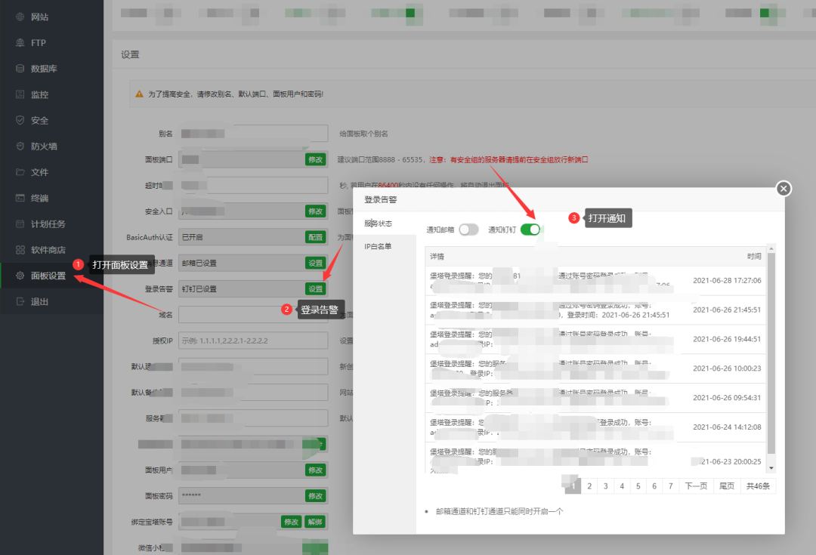Click the login log vertical scrollbar thumb
Screen dimensions: 816x555
pyautogui.click(x=771, y=353)
